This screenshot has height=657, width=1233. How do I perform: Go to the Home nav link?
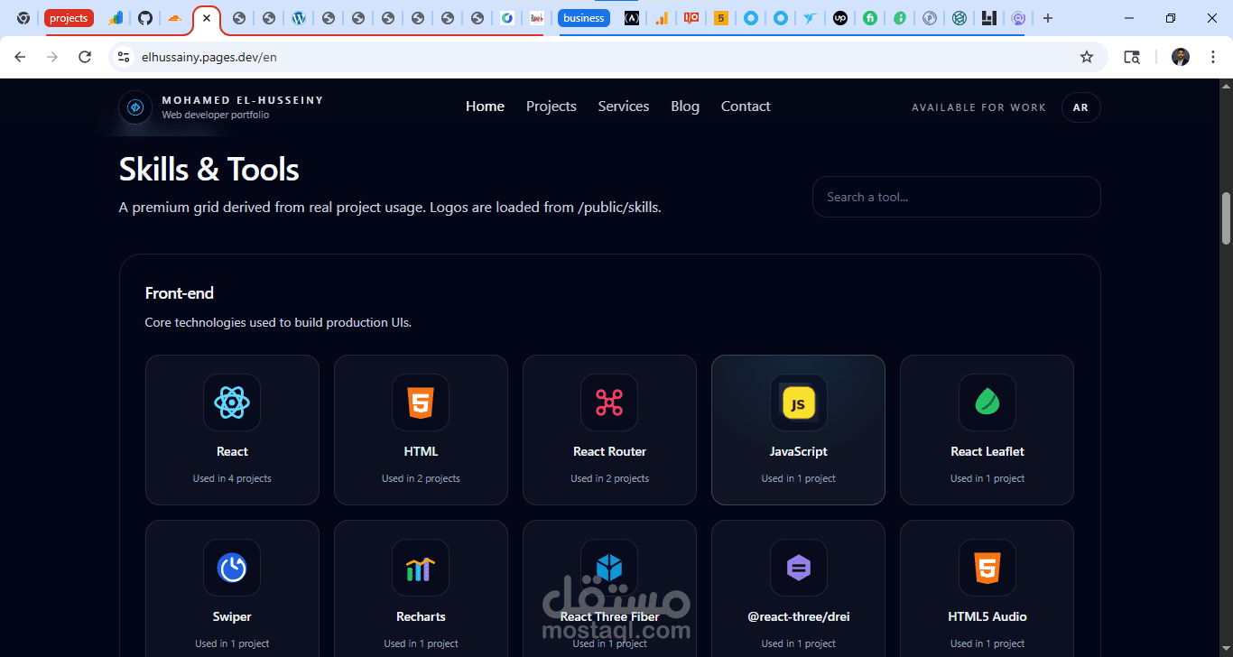coord(485,106)
